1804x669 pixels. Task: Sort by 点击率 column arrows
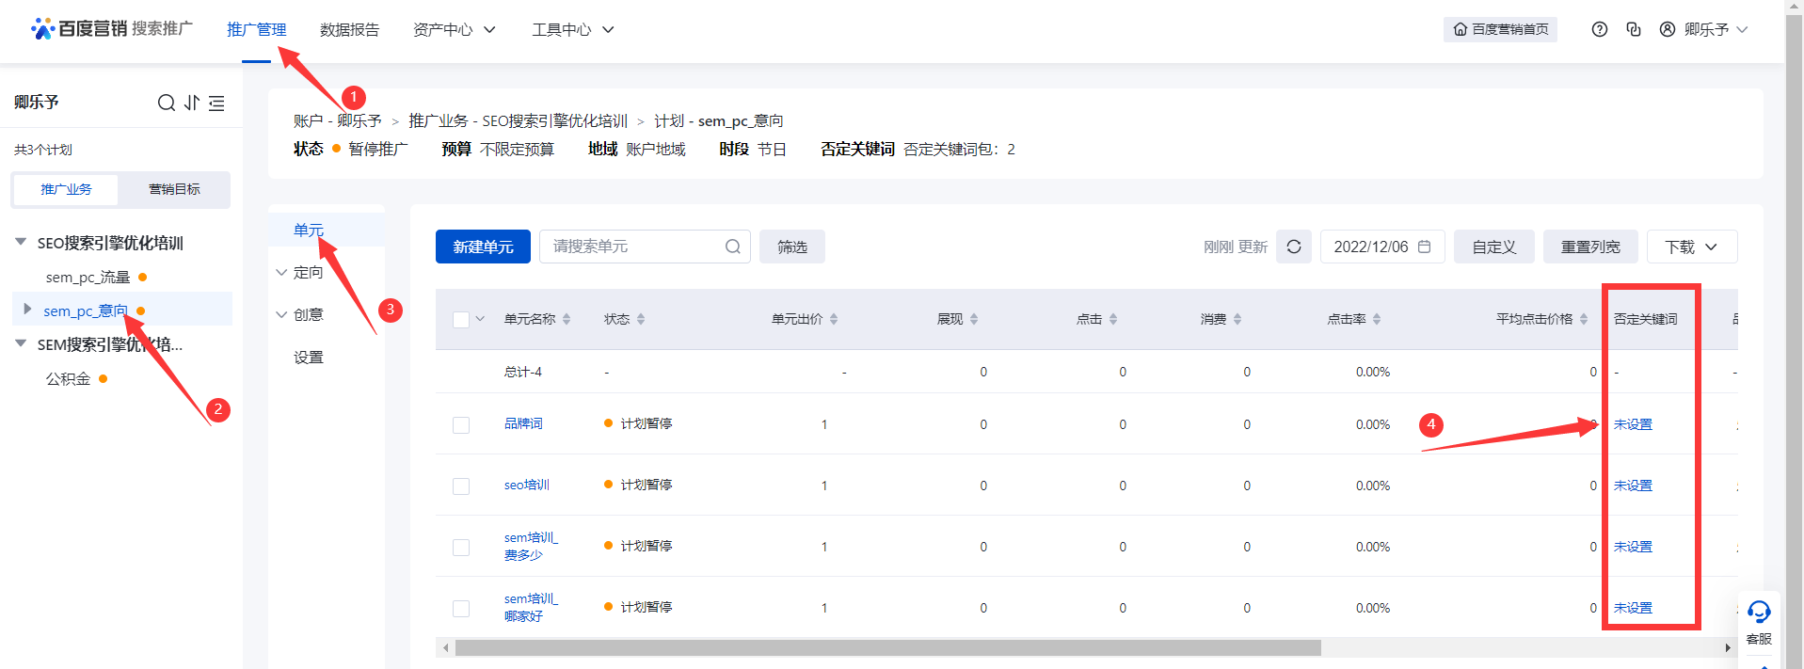pyautogui.click(x=1377, y=319)
